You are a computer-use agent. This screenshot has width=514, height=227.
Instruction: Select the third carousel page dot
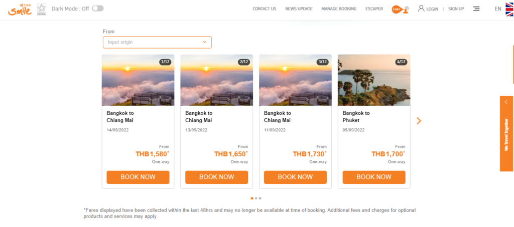(260, 198)
